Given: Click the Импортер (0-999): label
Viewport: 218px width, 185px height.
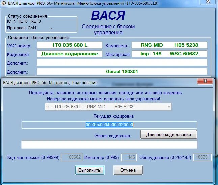Looking at the screenshot, I should (102, 157).
